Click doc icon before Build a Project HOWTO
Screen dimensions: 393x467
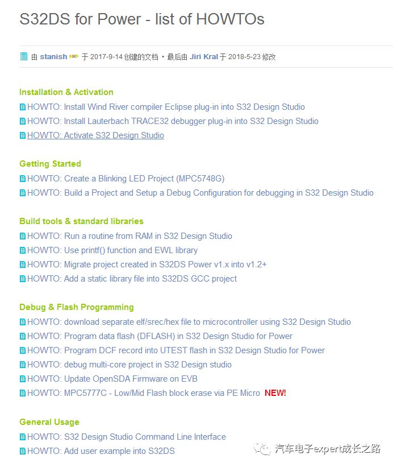(x=23, y=193)
